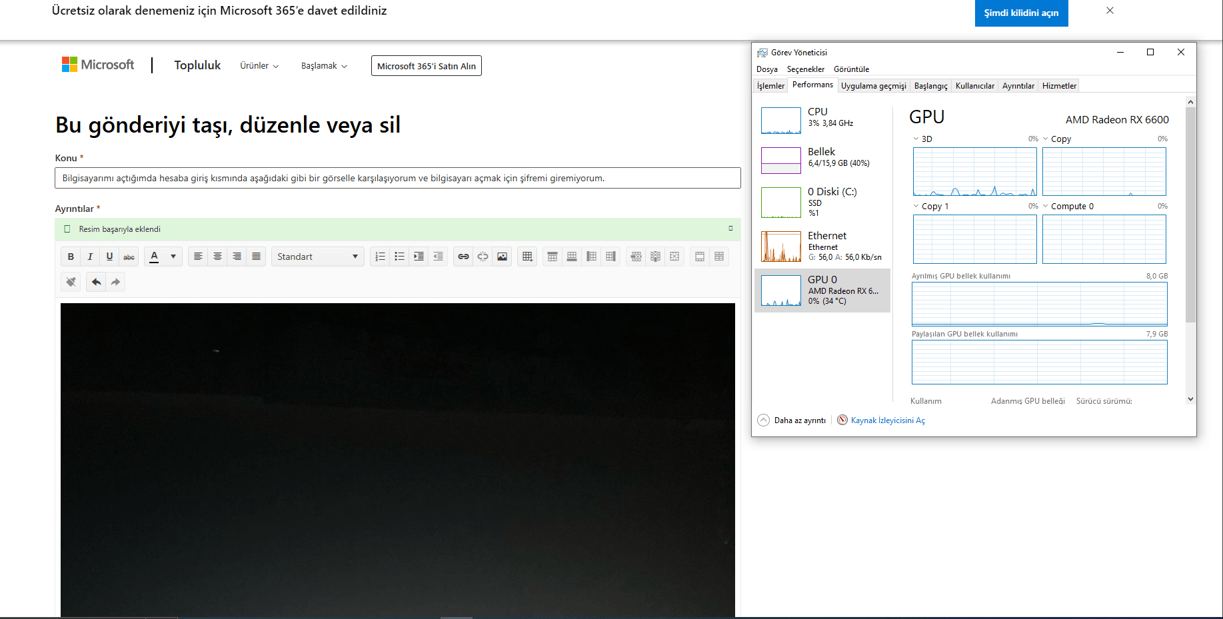Toggle italic formatting

90,257
